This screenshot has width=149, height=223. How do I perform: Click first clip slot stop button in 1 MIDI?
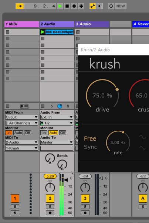click(x=7, y=32)
